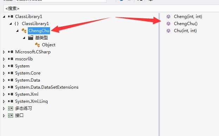Viewport: 219px width, 136px height.
Task: Expand the System.Xml node
Action: (4, 94)
